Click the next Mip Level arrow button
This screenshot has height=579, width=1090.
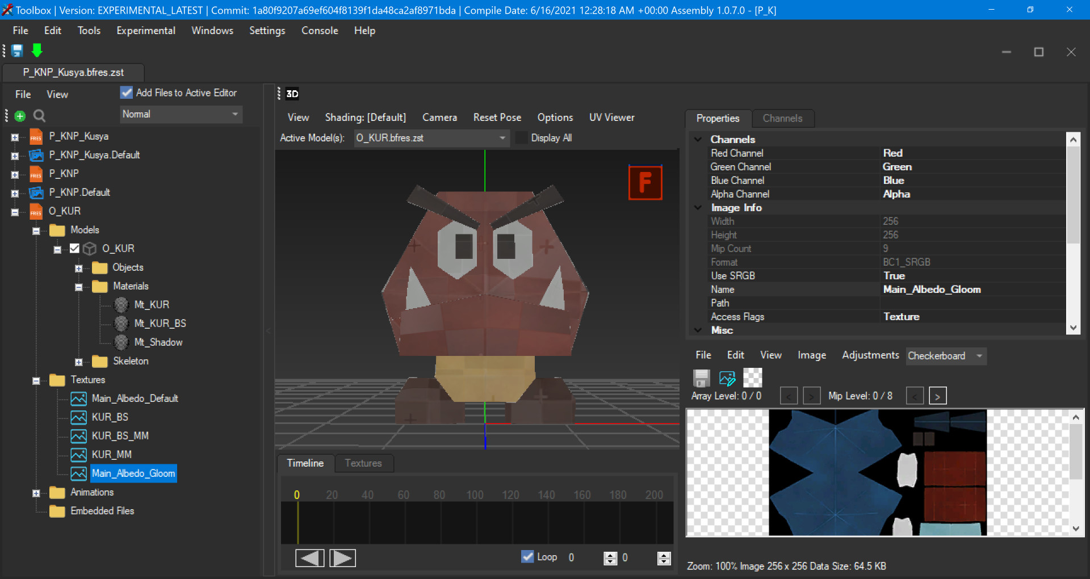point(937,396)
